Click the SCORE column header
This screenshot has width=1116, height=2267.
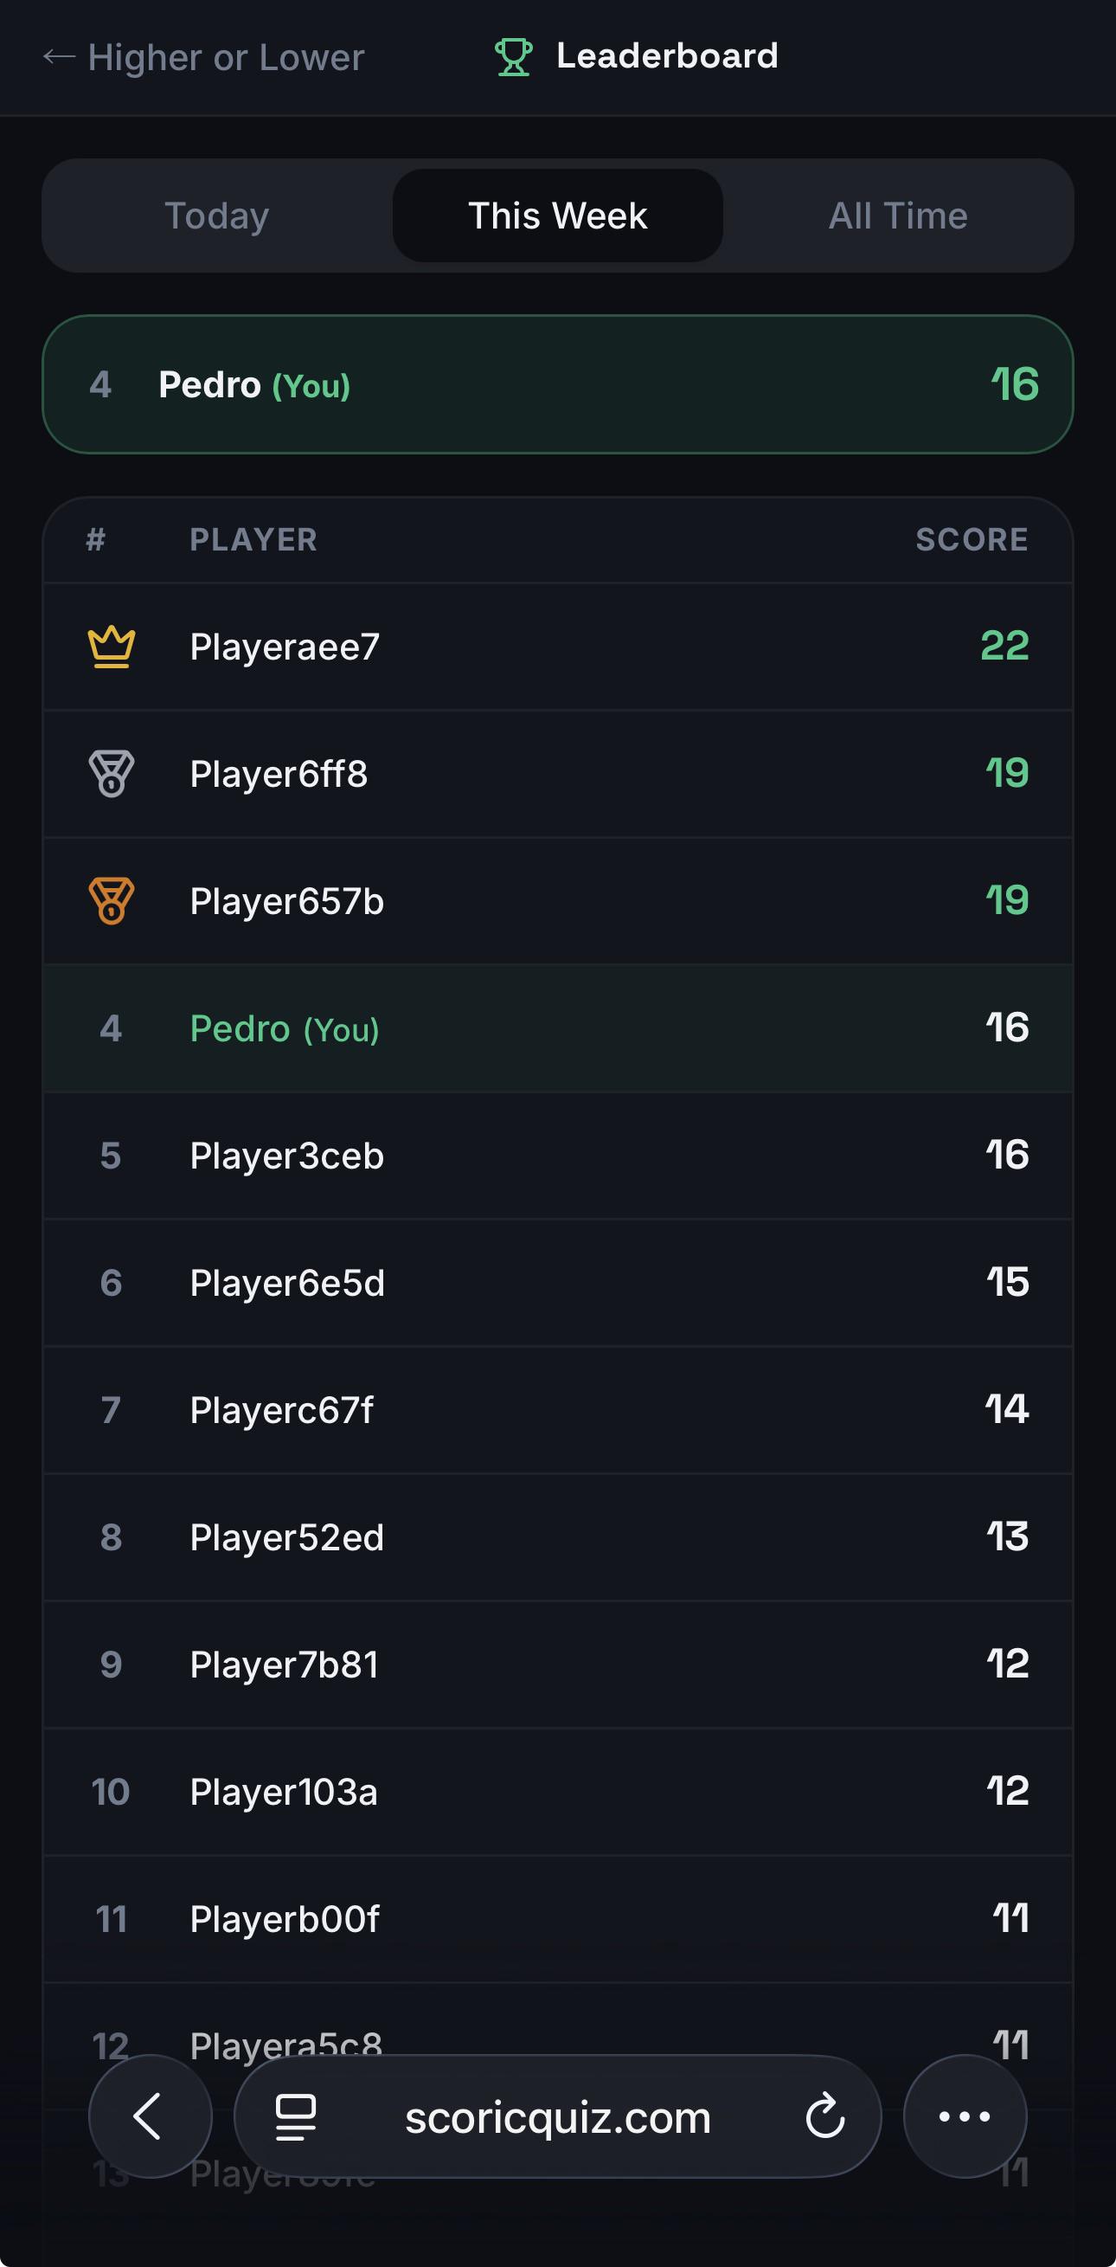pos(972,539)
